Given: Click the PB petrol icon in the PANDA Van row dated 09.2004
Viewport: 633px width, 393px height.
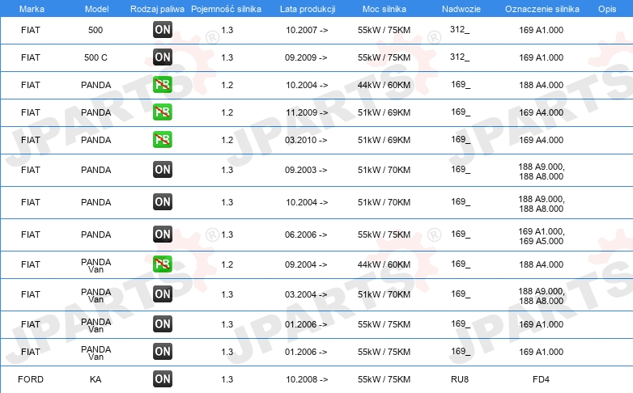Looking at the screenshot, I should click(x=162, y=264).
